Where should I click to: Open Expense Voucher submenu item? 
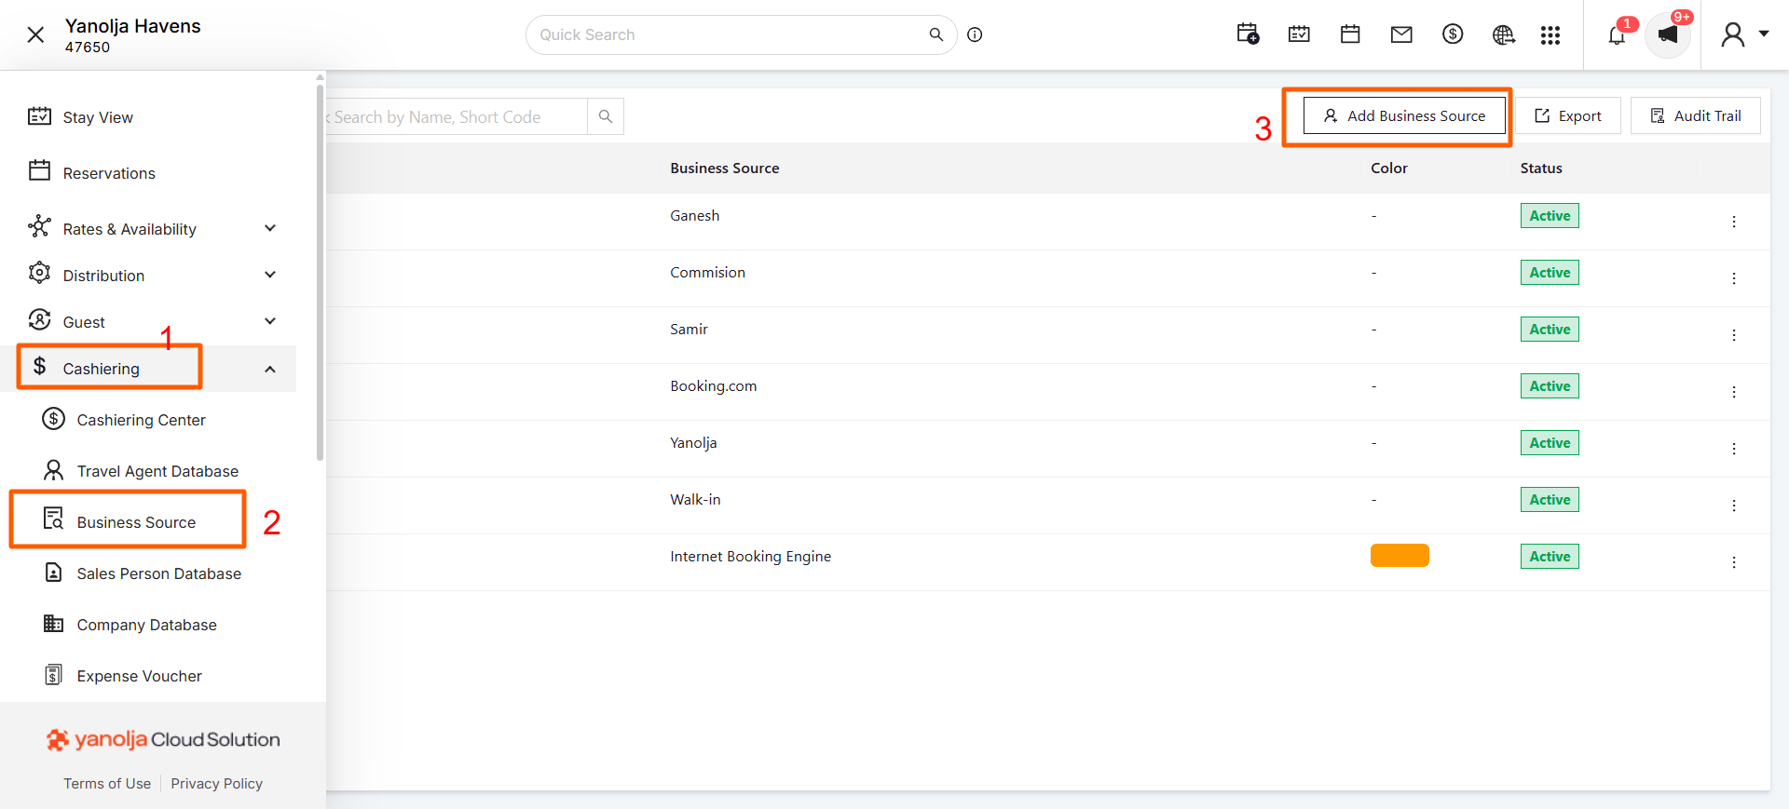click(x=139, y=676)
